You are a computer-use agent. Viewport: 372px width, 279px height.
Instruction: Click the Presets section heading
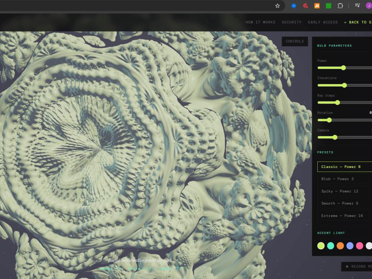325,152
